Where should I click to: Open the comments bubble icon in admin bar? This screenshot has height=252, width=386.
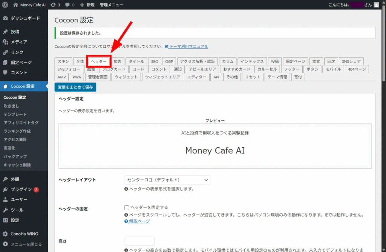pos(67,5)
